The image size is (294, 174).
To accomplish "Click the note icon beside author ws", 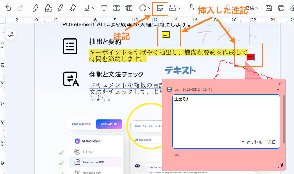I will [169, 89].
